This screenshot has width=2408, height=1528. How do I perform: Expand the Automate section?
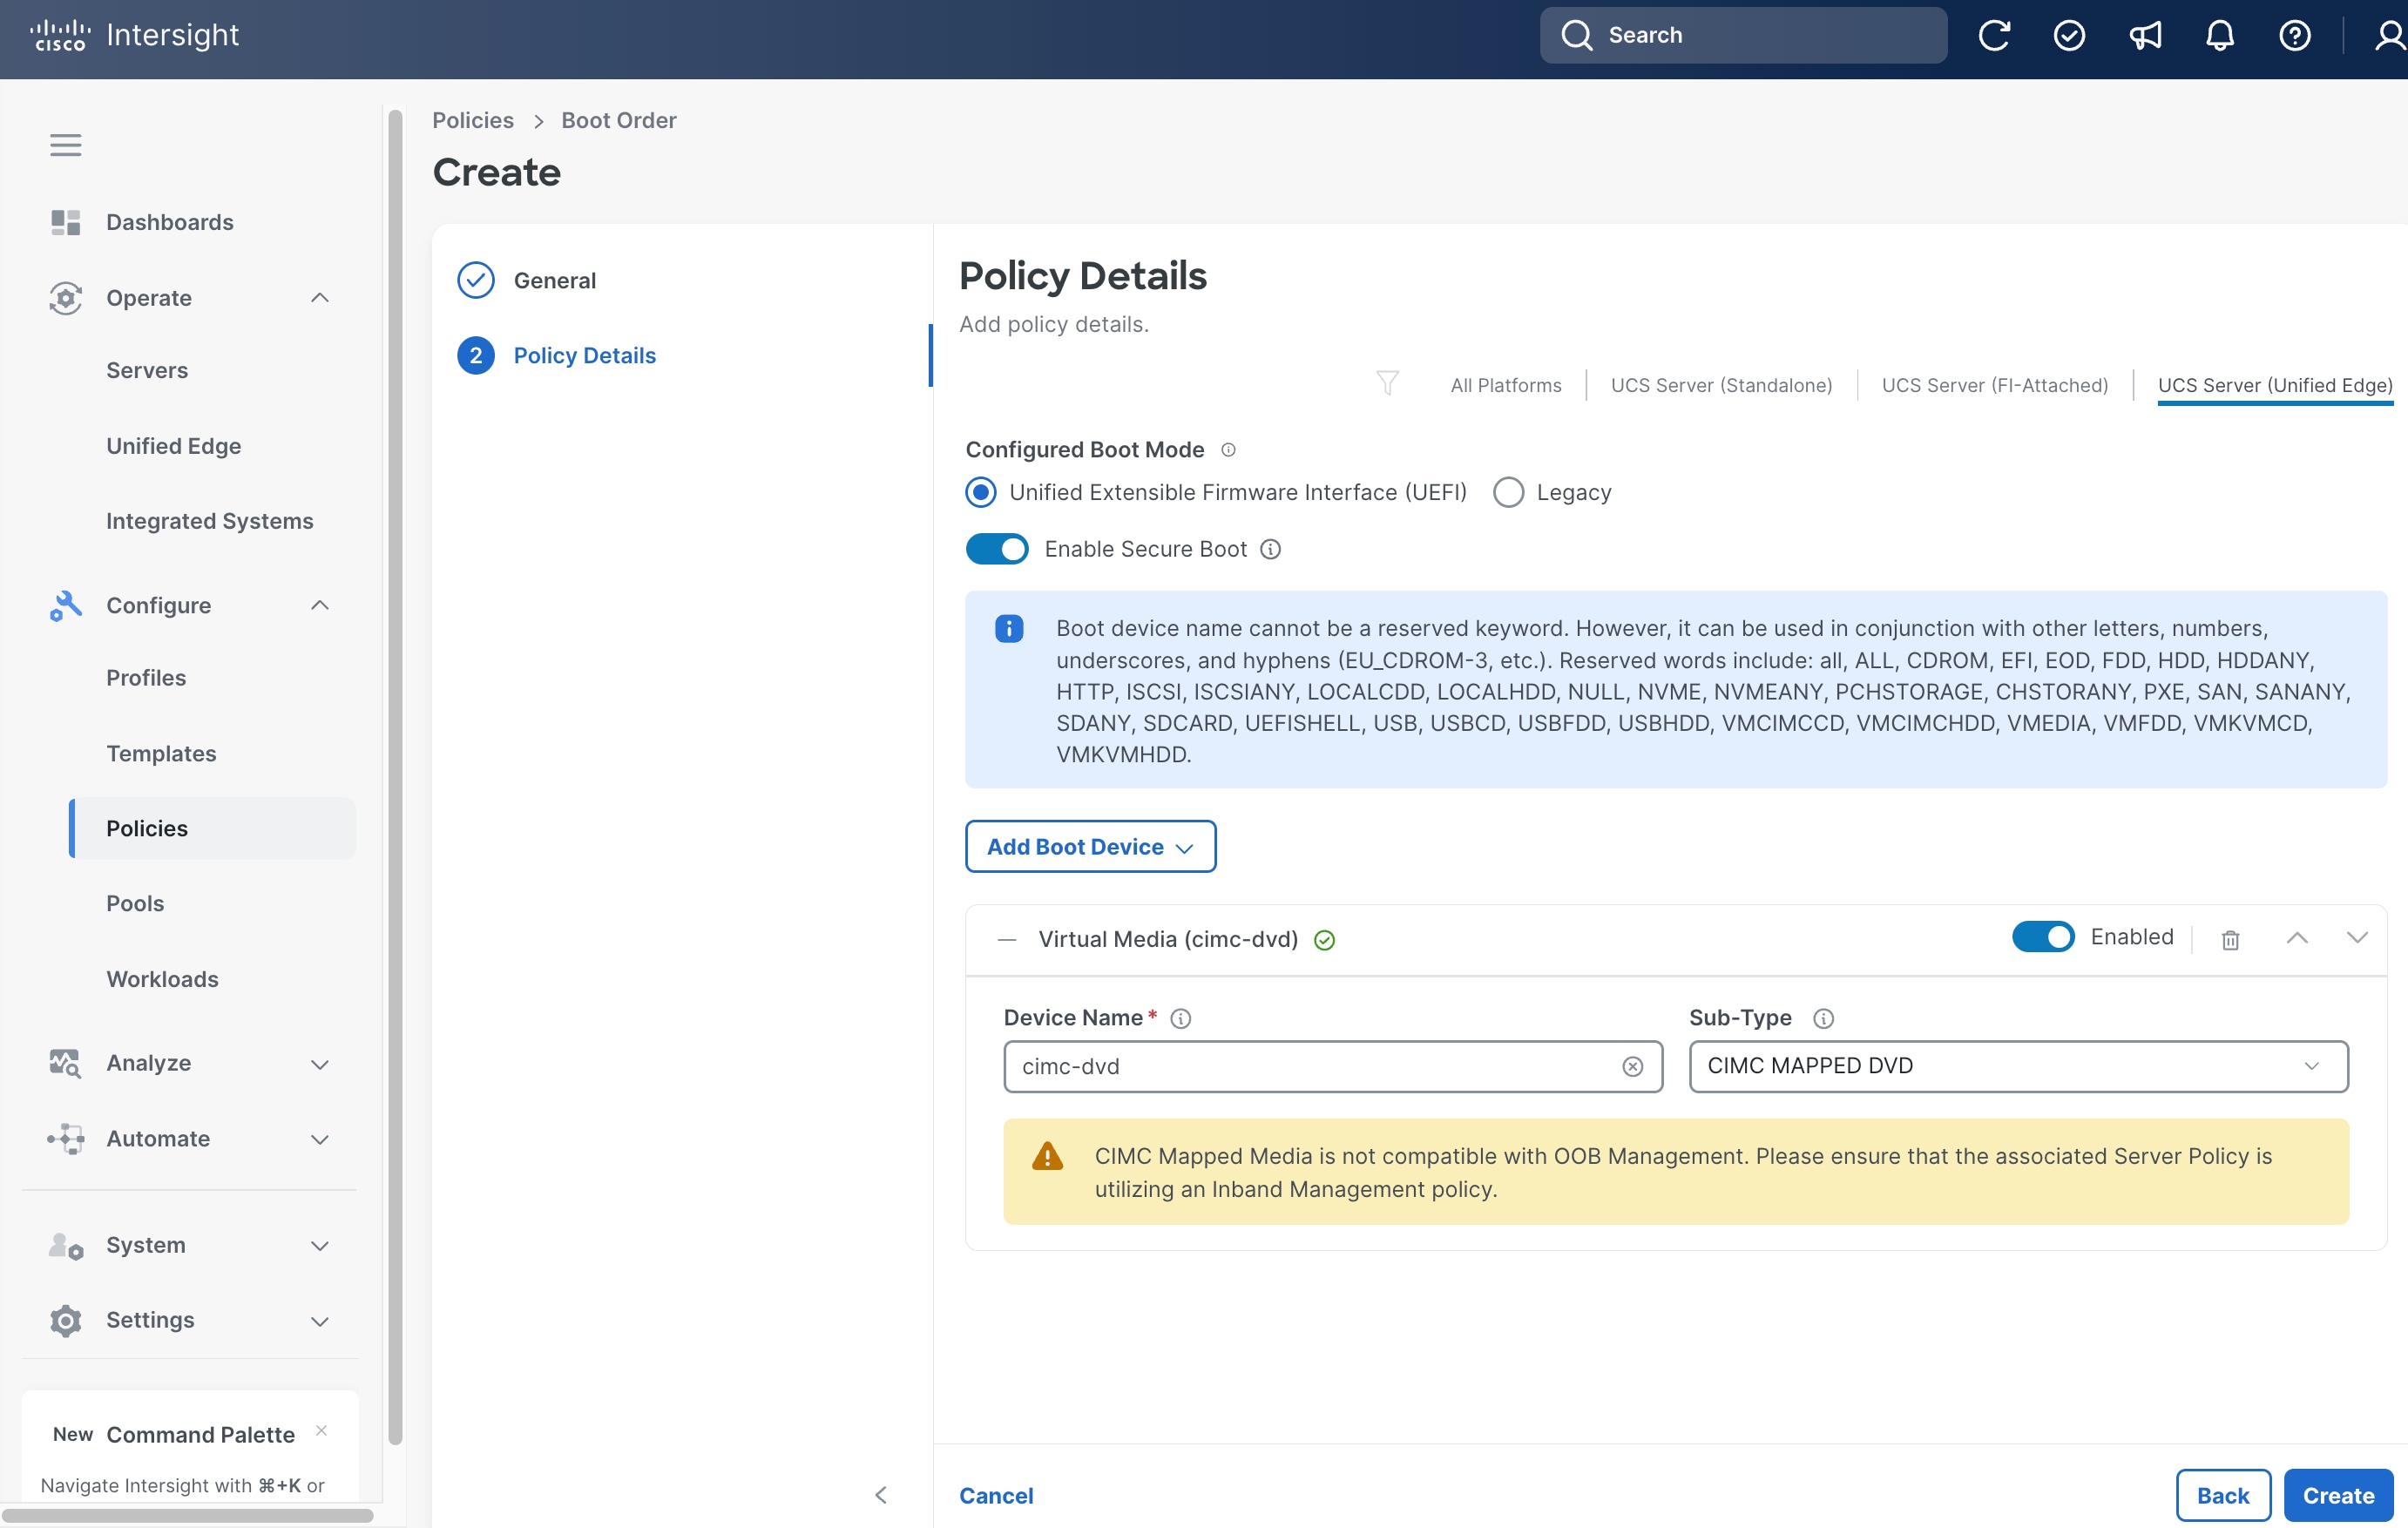(x=320, y=1139)
